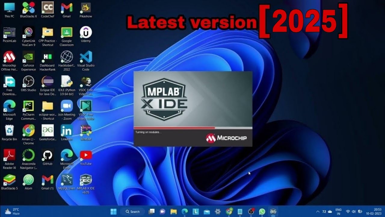Select the Dashboard HackerRank desktop icon

pyautogui.click(x=48, y=61)
